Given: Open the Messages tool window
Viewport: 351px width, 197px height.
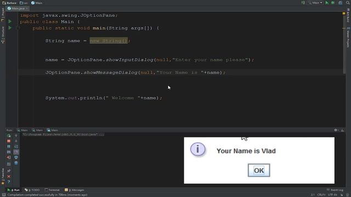Looking at the screenshot, I should (75, 190).
